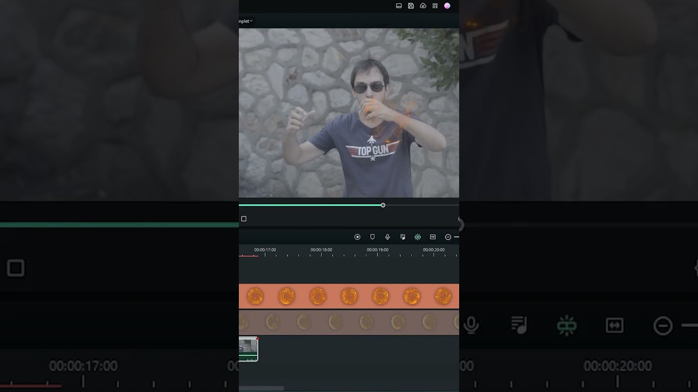Open the cloud upload icon
This screenshot has height=392, width=698.
(423, 6)
